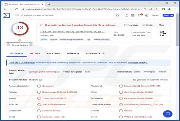Screen dimensions: 180x121
Task: Vote using left community score icon
Action: pyautogui.click(x=8, y=45)
